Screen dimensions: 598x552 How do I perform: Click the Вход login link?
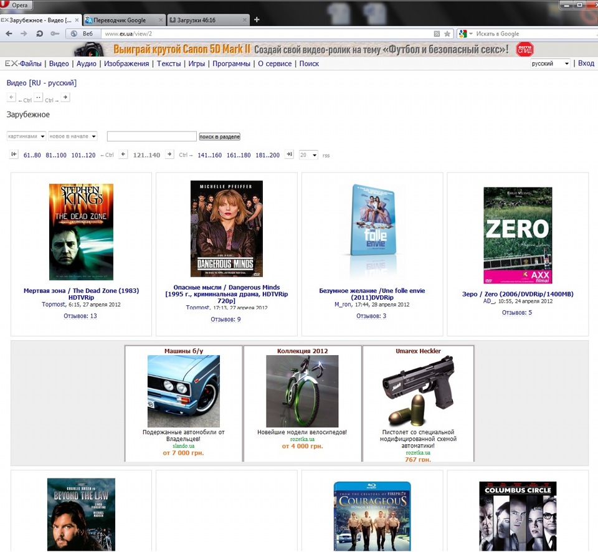[586, 64]
